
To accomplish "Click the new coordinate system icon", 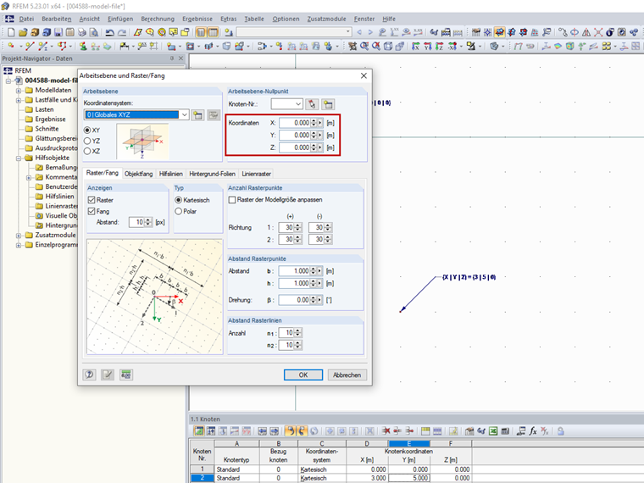I will pyautogui.click(x=198, y=115).
